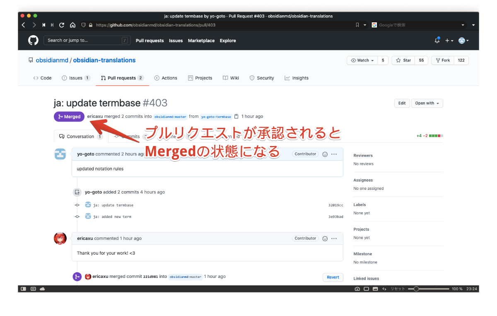Toggle image loading in status bar

(375, 289)
